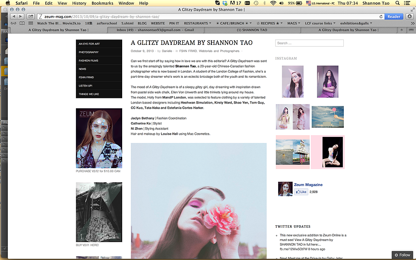Click the Time Machine status icon

[256, 3]
